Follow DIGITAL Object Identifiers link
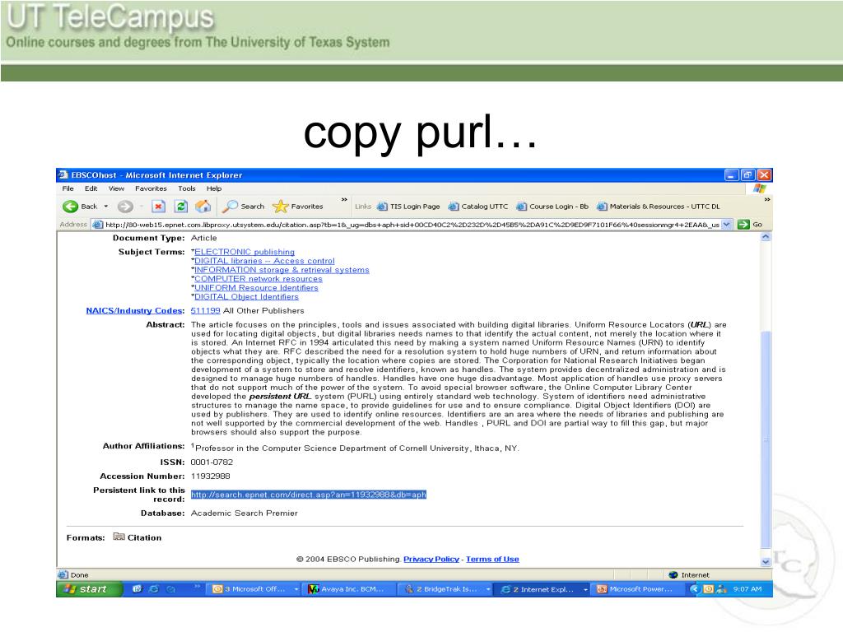Viewport: 843px width, 632px height. tap(246, 296)
